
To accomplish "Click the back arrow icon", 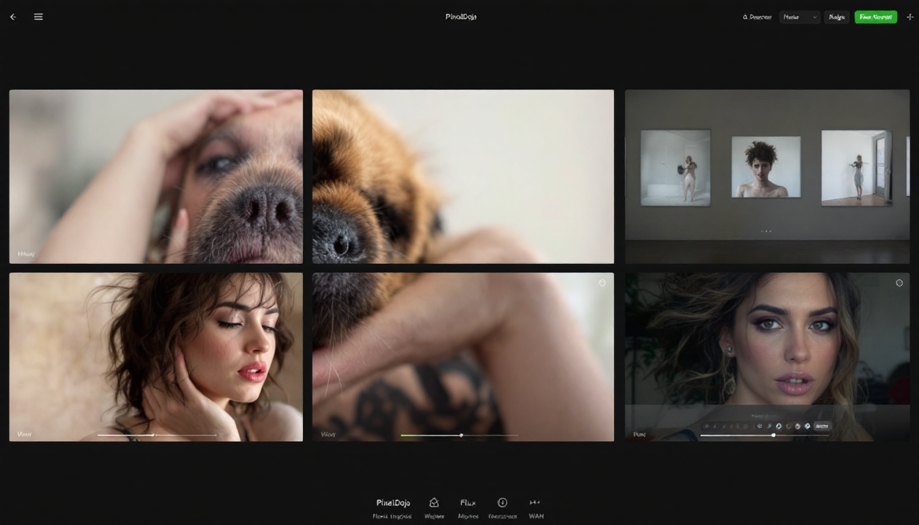I will tap(13, 17).
